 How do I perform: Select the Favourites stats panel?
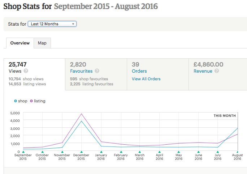[x=96, y=74]
